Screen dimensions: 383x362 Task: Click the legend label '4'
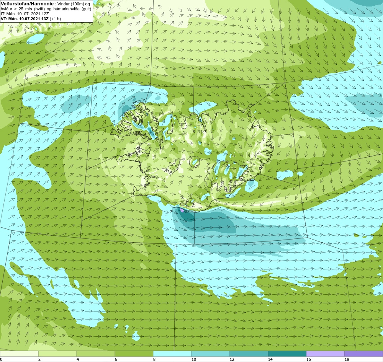point(78,359)
